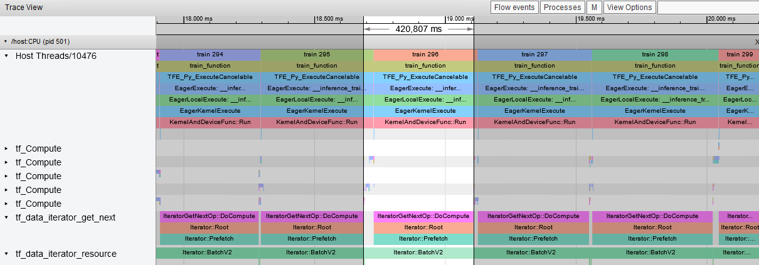
Task: Close the /host:CPU process with X
Action: click(756, 41)
